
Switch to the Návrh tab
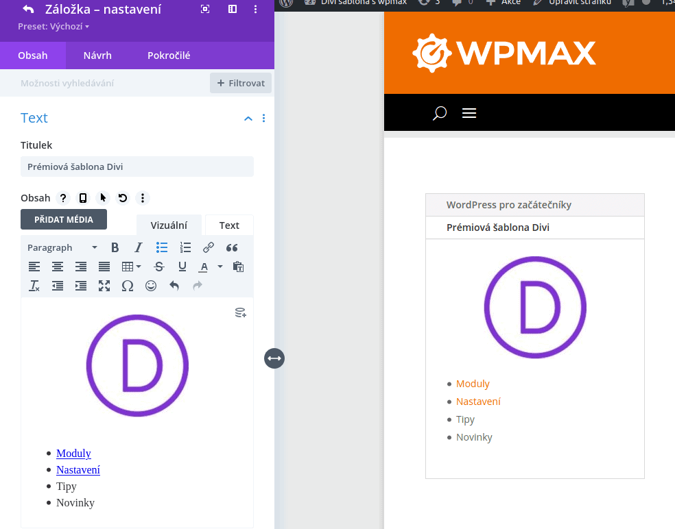[x=97, y=56]
